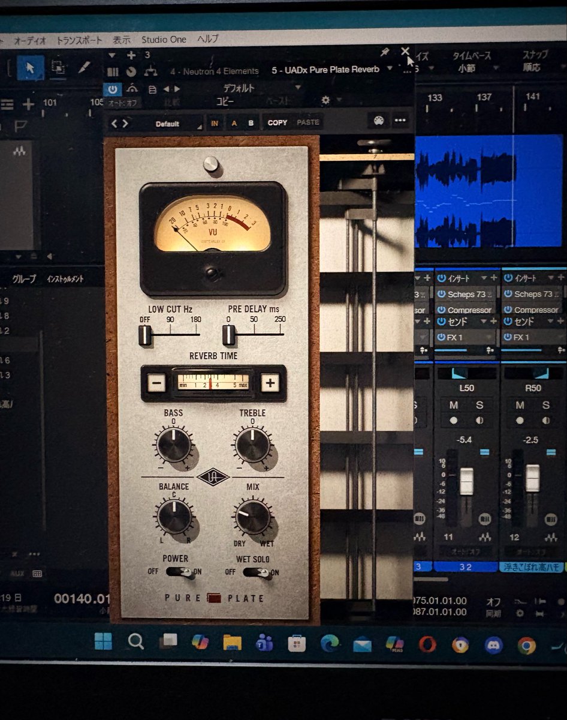Mute channel 11 with M button
Image resolution: width=567 pixels, height=720 pixels.
tap(454, 406)
